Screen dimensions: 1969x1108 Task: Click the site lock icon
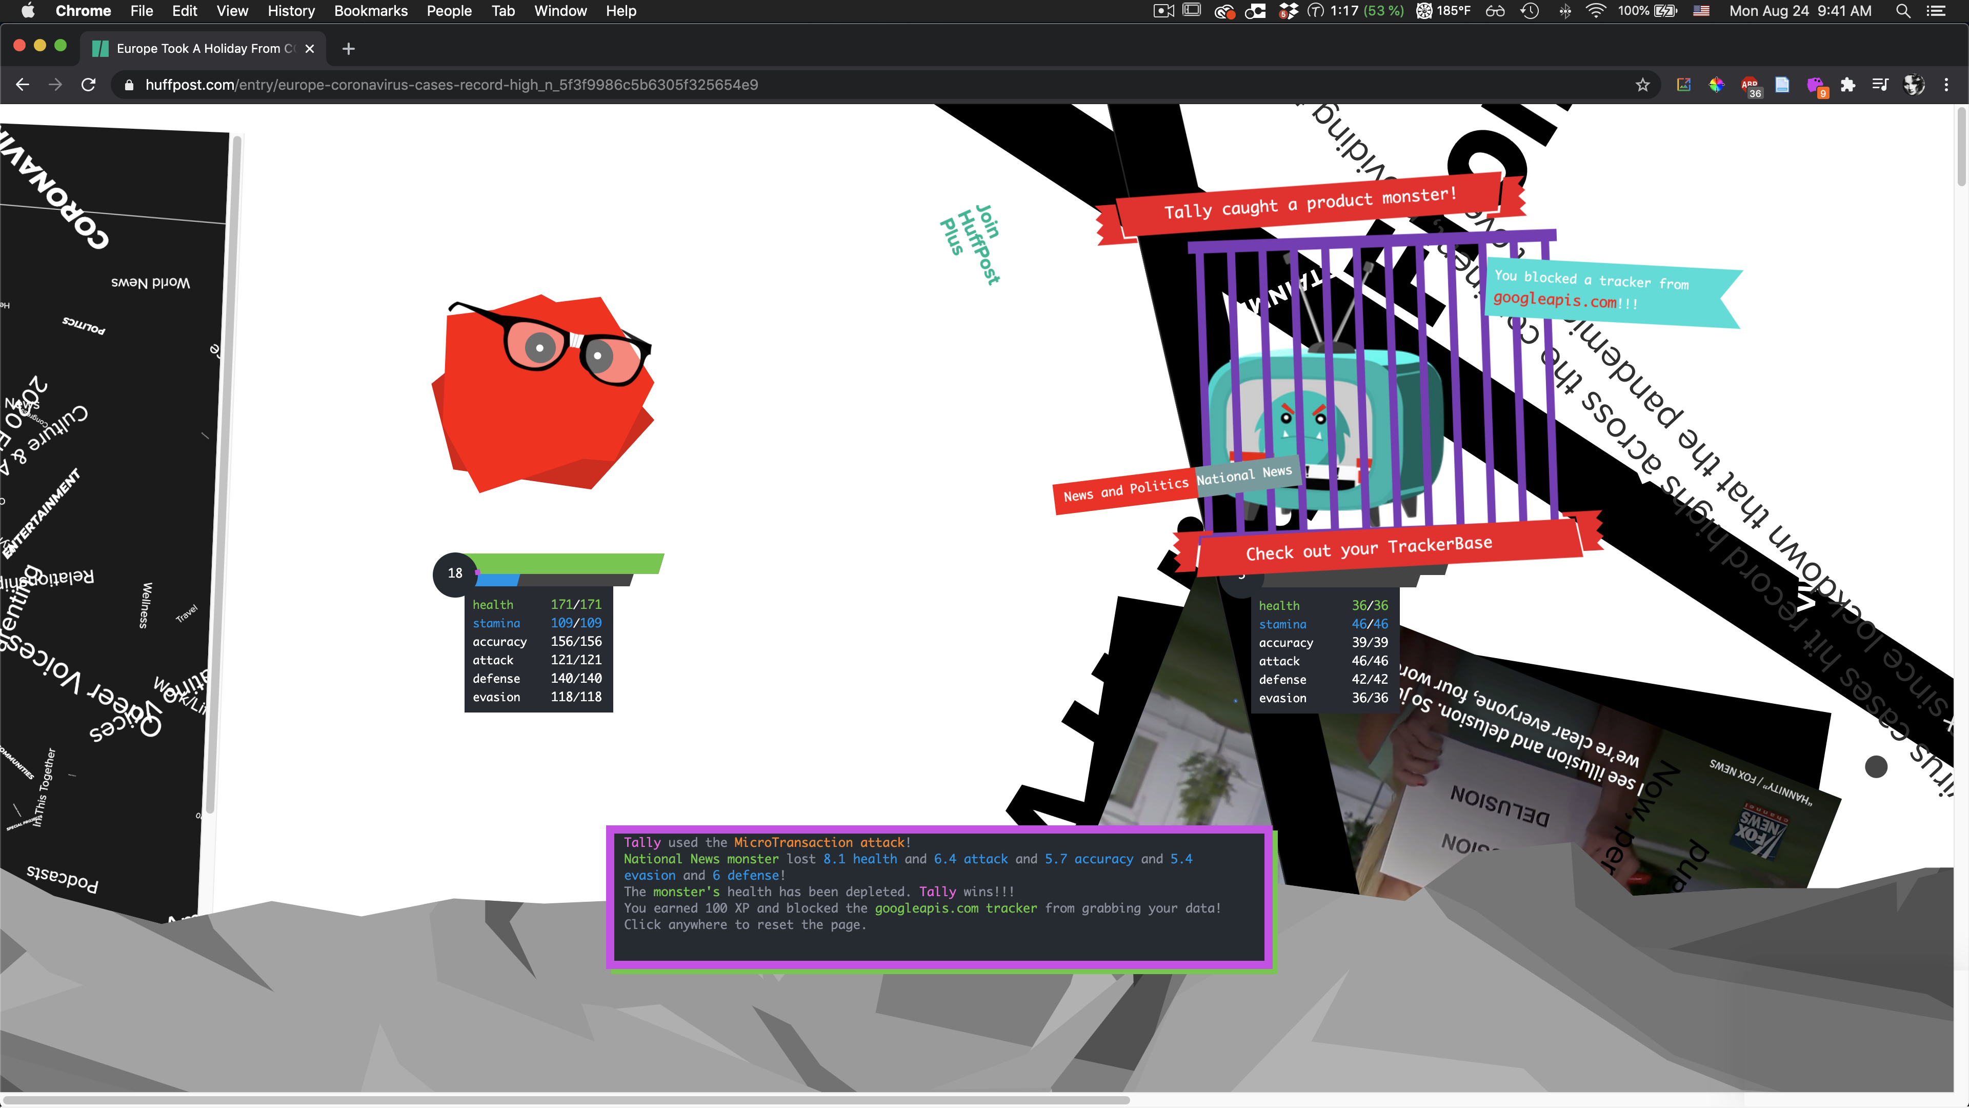tap(129, 85)
